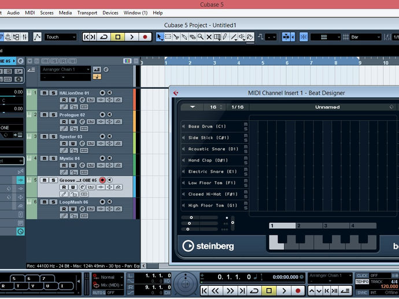
Task: Open edit channel settings for Spector 03
Action: point(82,144)
